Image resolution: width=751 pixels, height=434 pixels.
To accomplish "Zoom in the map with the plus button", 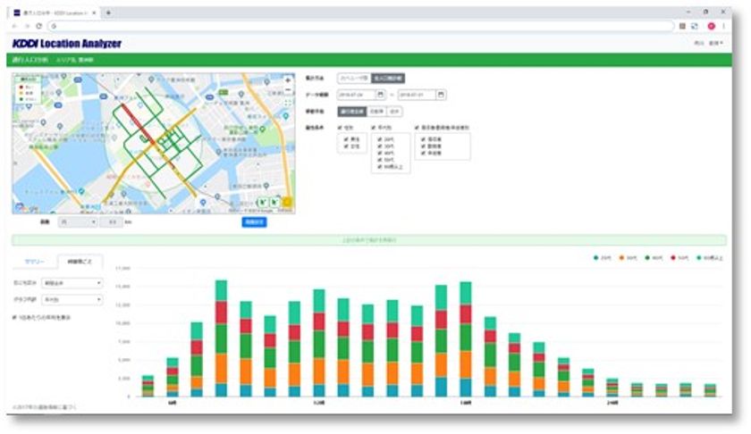I will tap(287, 81).
